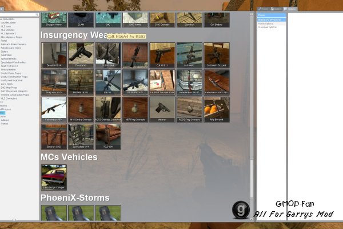Open the Addons tree entry

point(5,120)
